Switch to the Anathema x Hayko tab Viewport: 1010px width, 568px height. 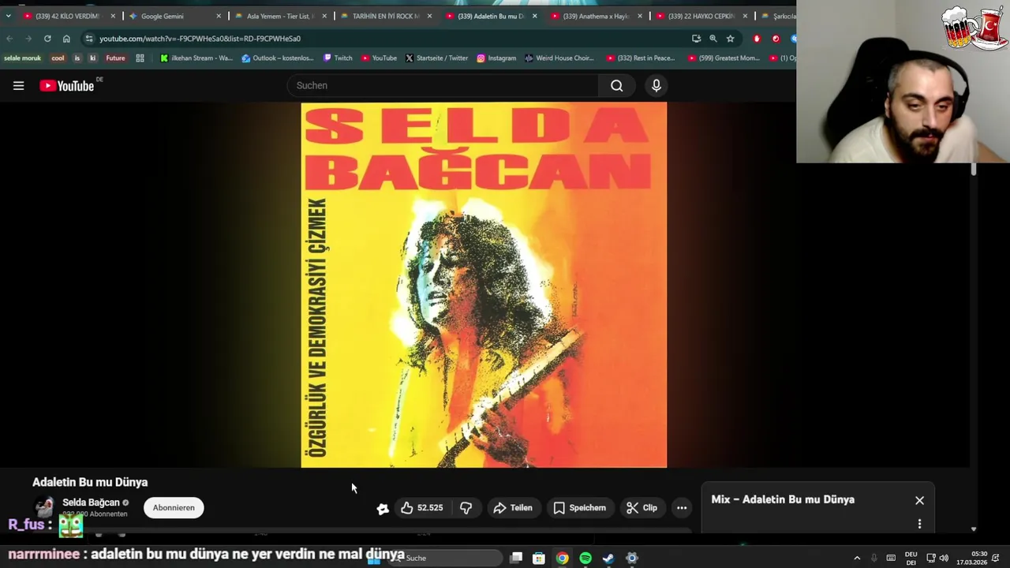pos(596,16)
